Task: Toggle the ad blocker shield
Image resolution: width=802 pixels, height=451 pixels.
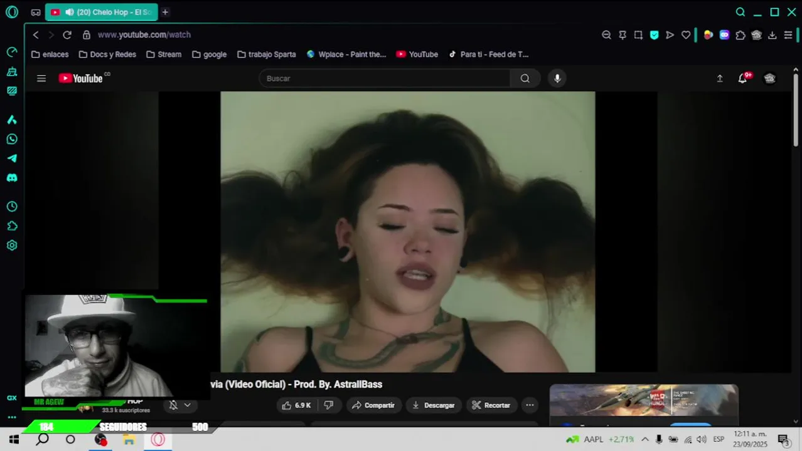Action: pyautogui.click(x=655, y=35)
